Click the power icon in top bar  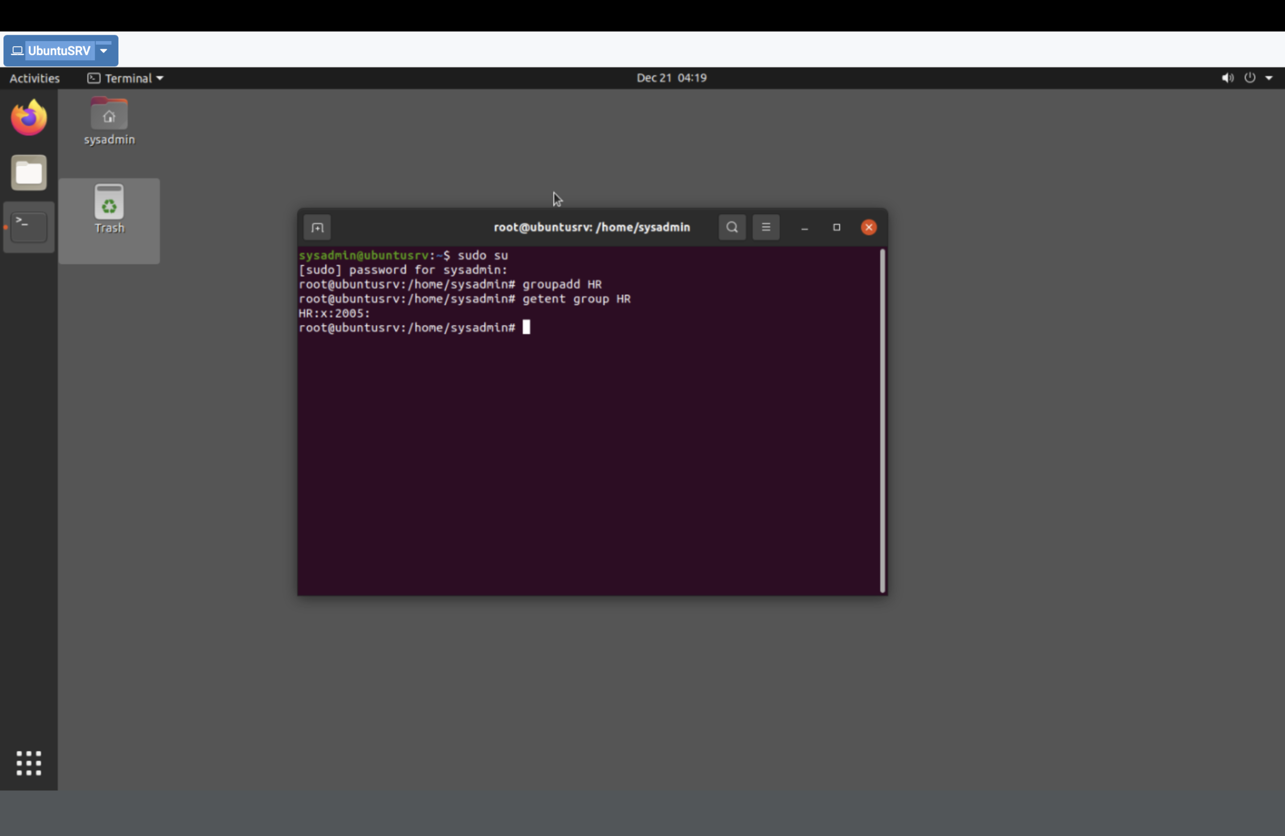(x=1249, y=78)
